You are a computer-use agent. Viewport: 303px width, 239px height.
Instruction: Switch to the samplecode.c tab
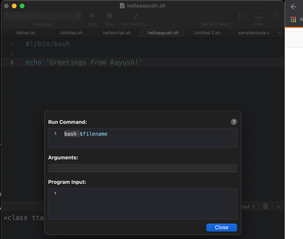click(x=254, y=33)
